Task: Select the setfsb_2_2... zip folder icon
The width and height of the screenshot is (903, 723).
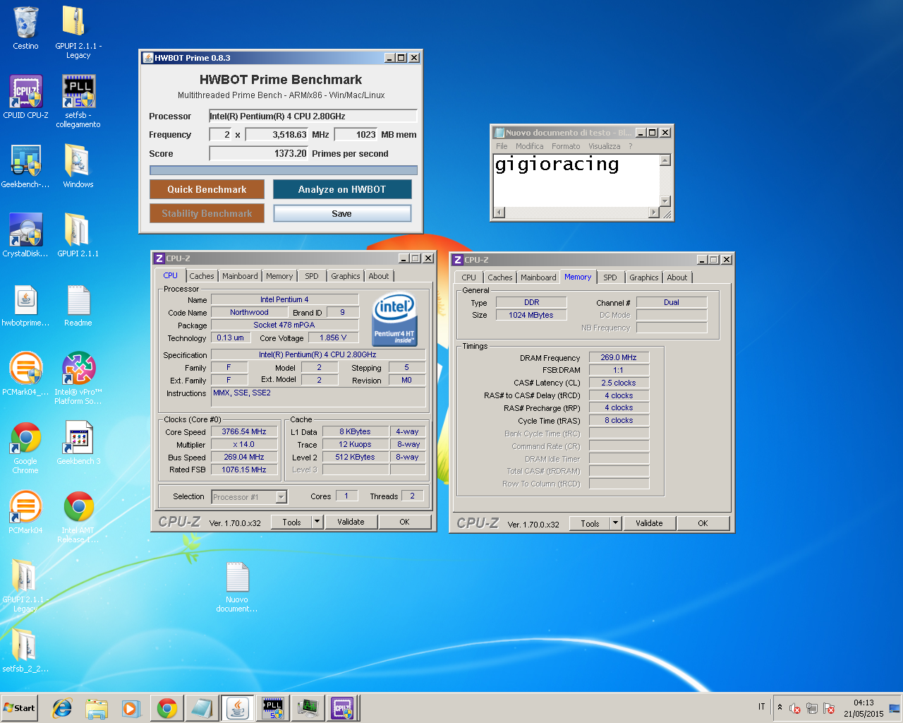Action: (x=25, y=650)
